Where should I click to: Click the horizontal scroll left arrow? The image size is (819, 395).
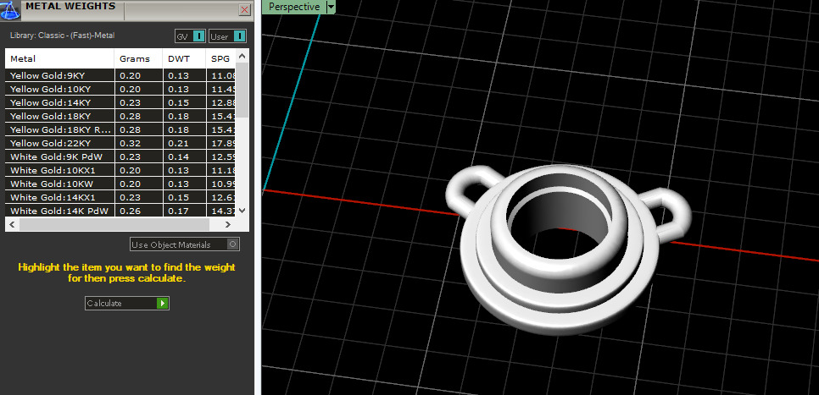[12, 225]
